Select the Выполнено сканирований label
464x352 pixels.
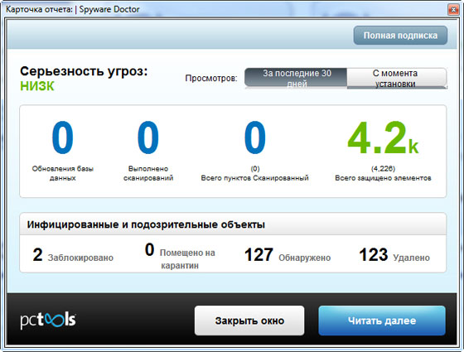point(148,173)
